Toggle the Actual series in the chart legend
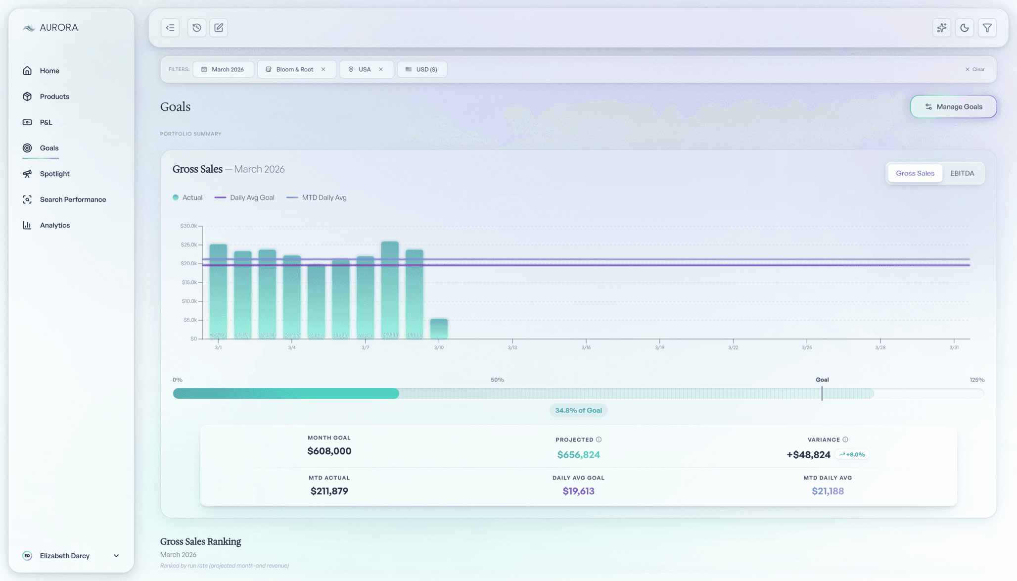1017x581 pixels. (x=188, y=197)
